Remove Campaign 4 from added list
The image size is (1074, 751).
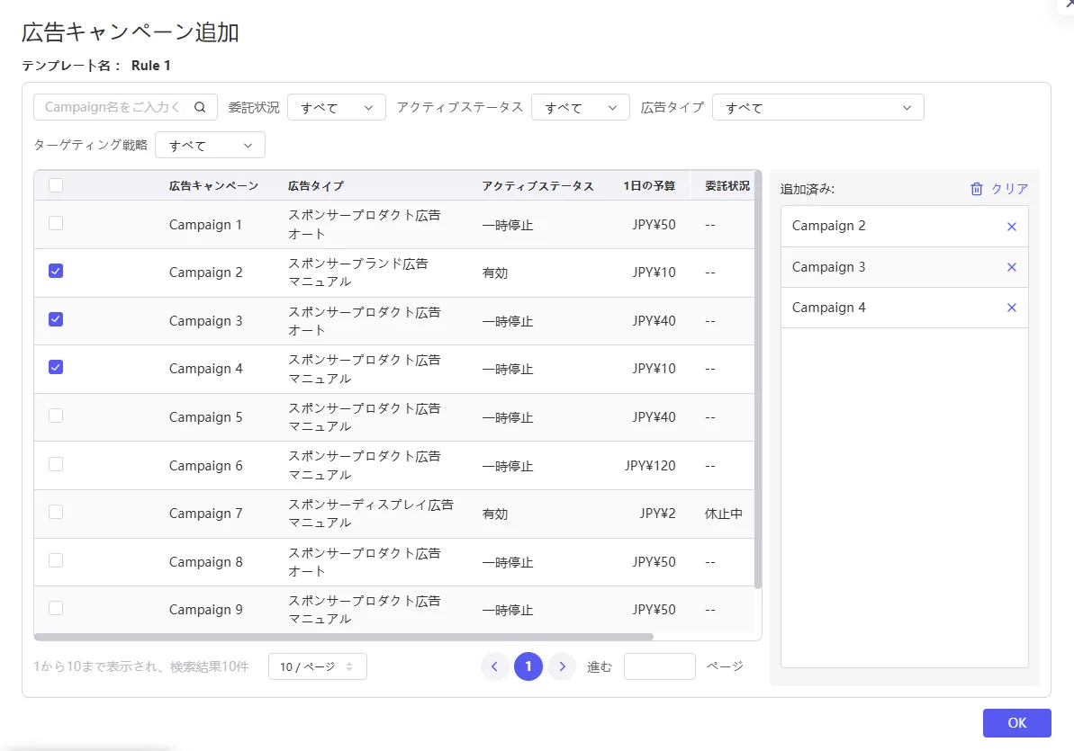point(1012,308)
